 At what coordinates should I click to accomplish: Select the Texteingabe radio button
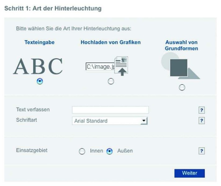click(x=40, y=81)
